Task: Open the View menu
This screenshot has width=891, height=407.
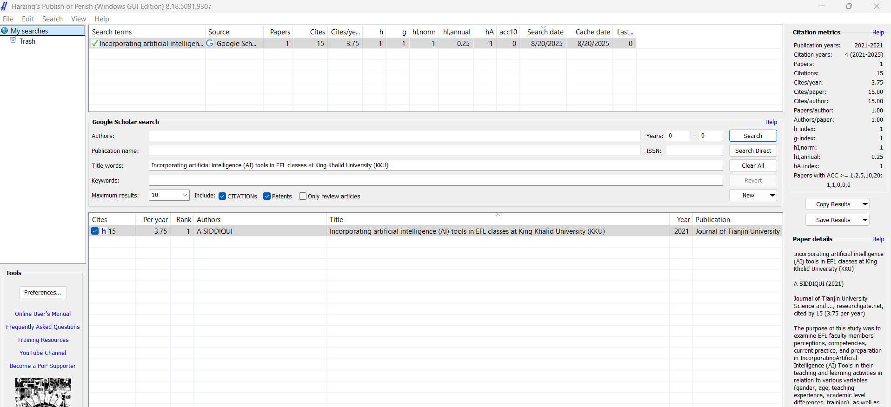Action: pos(78,19)
